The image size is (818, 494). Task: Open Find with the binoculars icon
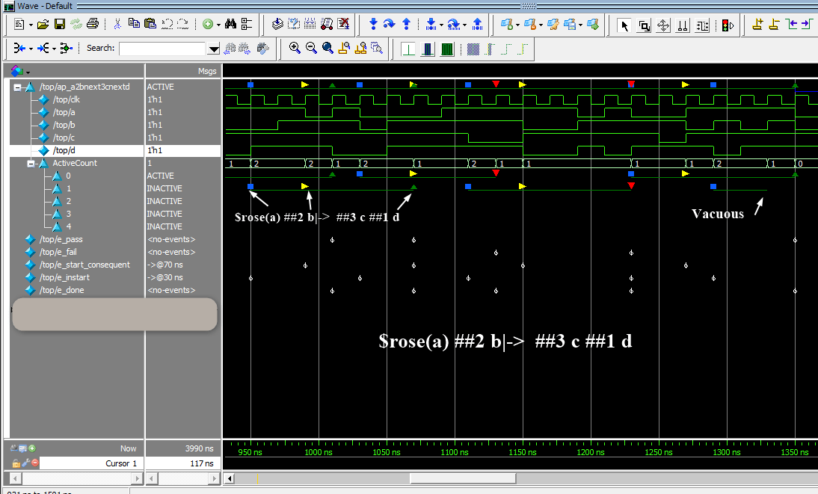(x=231, y=25)
